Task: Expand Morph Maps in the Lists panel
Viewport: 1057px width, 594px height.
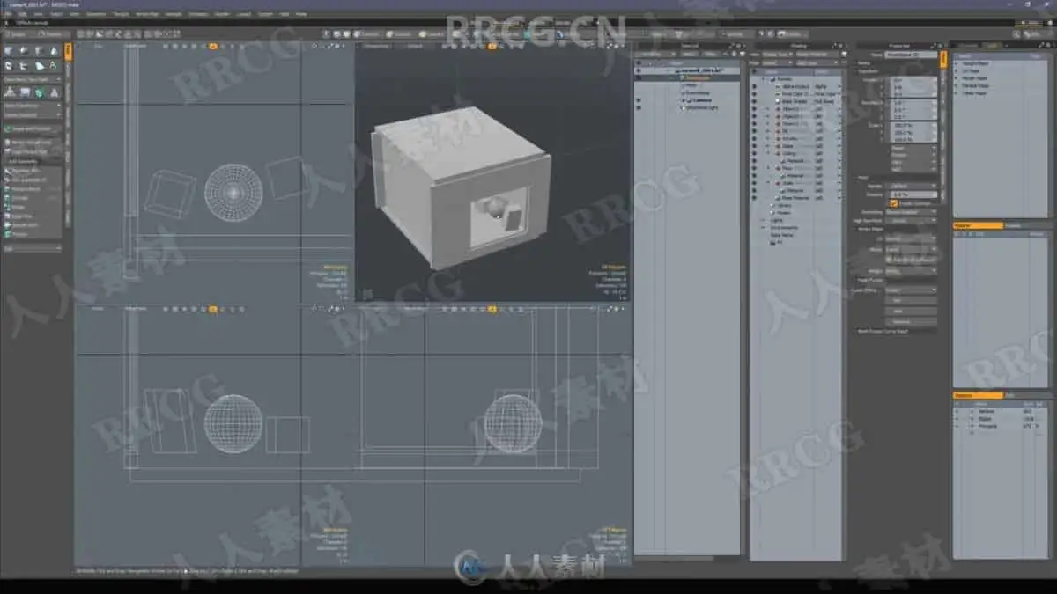Action: (956, 78)
